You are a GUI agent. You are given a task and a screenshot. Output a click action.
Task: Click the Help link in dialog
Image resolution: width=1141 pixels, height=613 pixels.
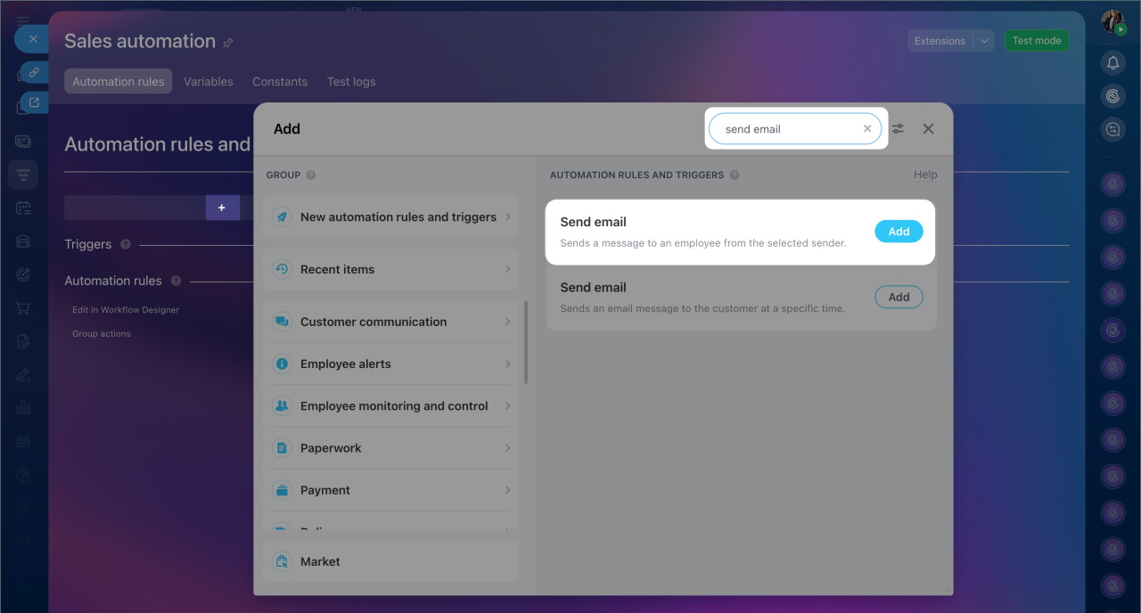click(925, 175)
